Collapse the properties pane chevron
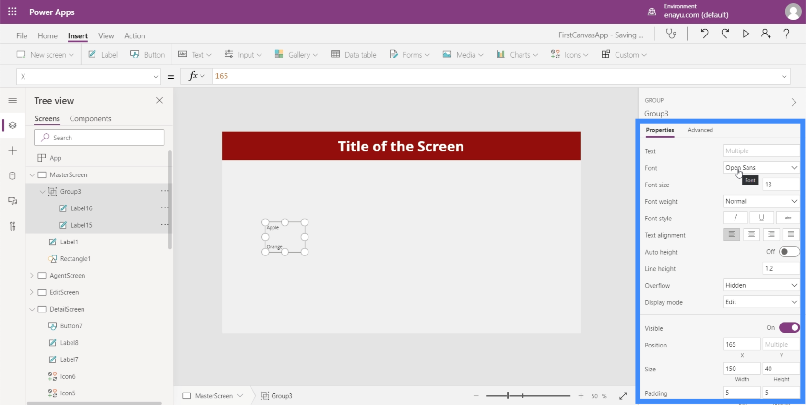Image resolution: width=806 pixels, height=405 pixels. pyautogui.click(x=794, y=102)
